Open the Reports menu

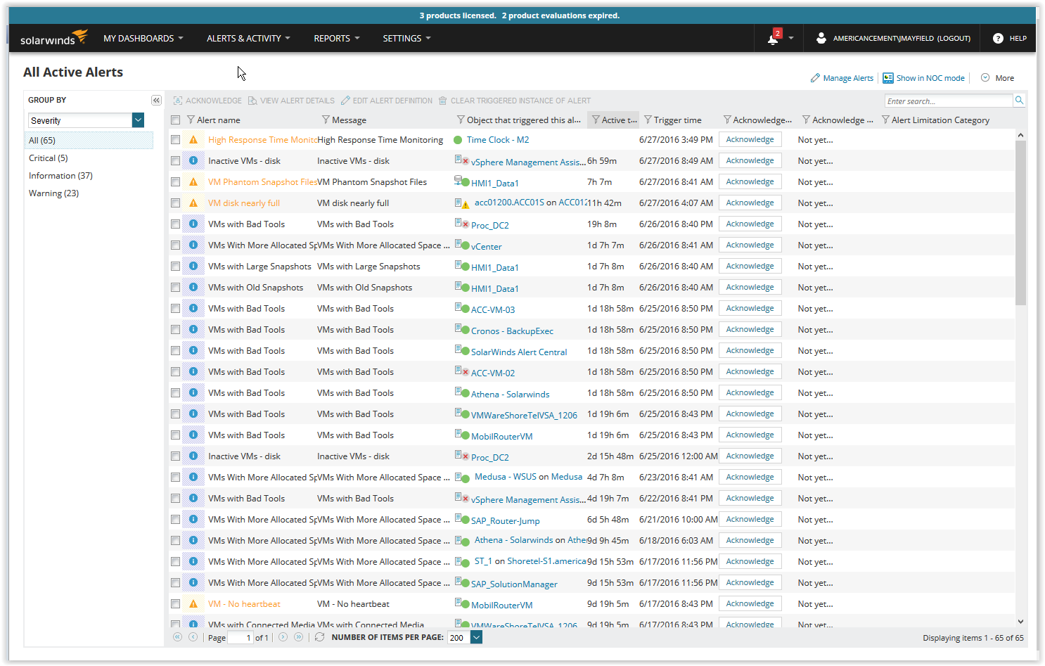336,39
